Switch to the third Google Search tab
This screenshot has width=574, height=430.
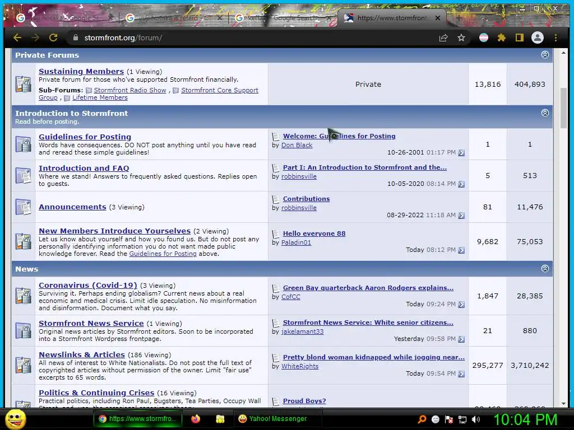(x=282, y=17)
